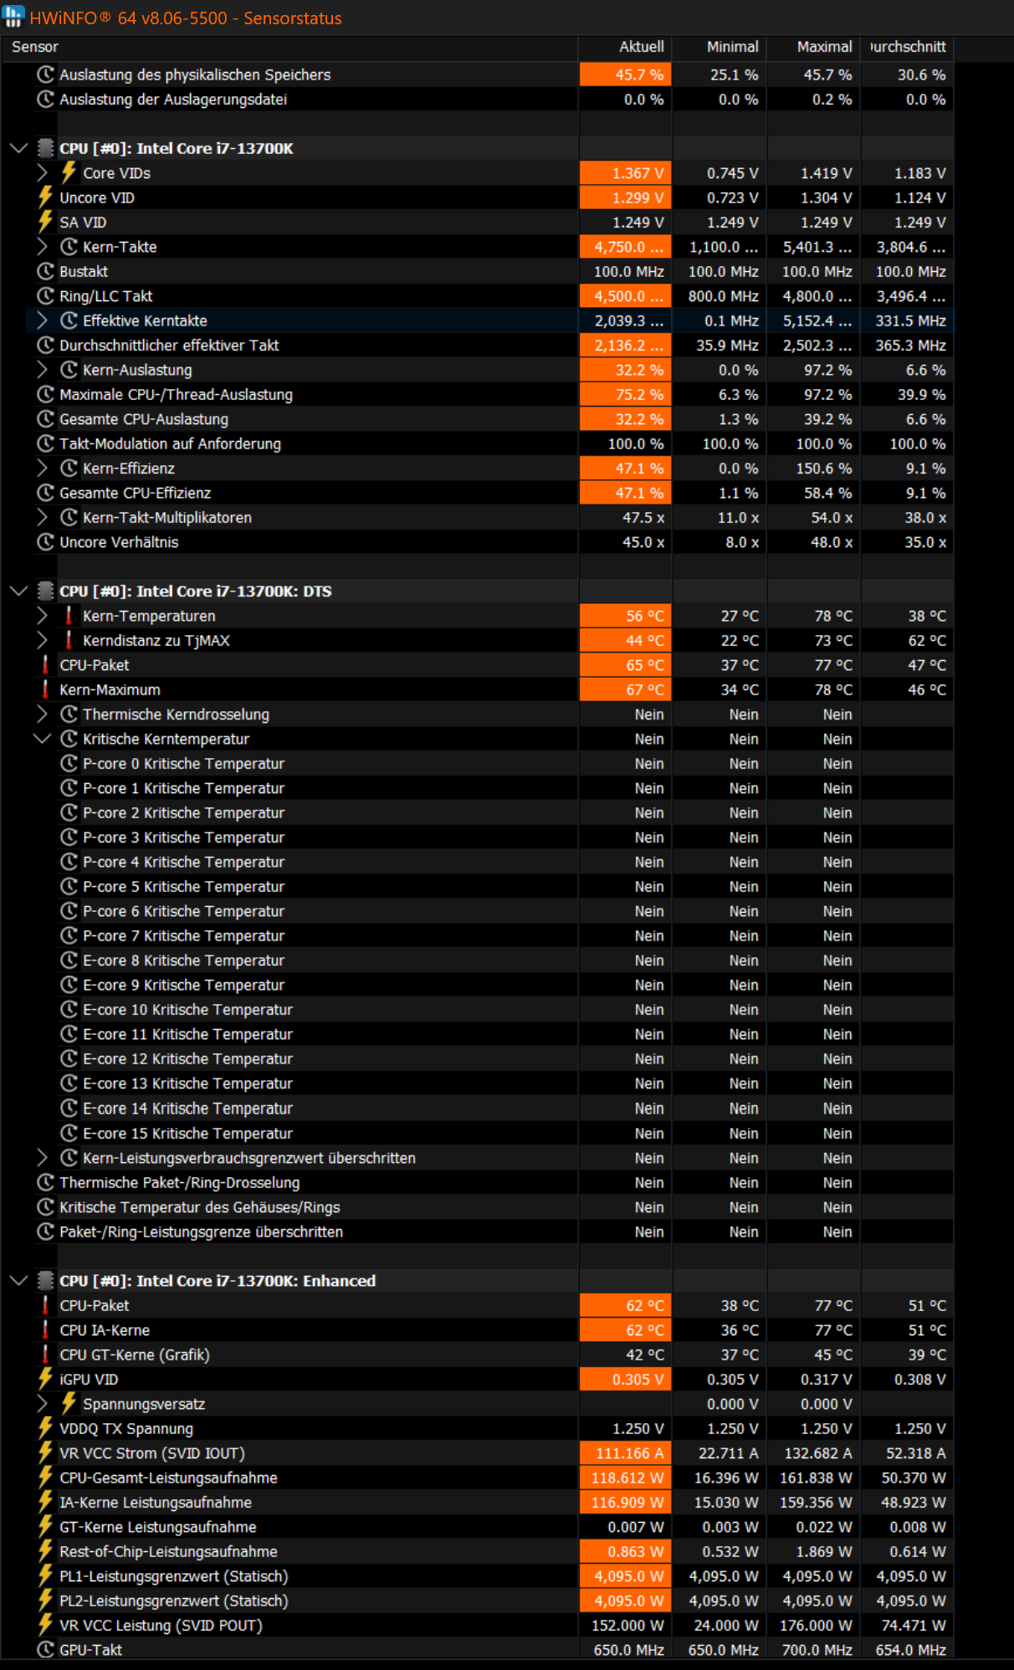Viewport: 1014px width, 1670px height.
Task: Expand the Kern-Takt-Multiplikatoren row
Action: (x=42, y=518)
